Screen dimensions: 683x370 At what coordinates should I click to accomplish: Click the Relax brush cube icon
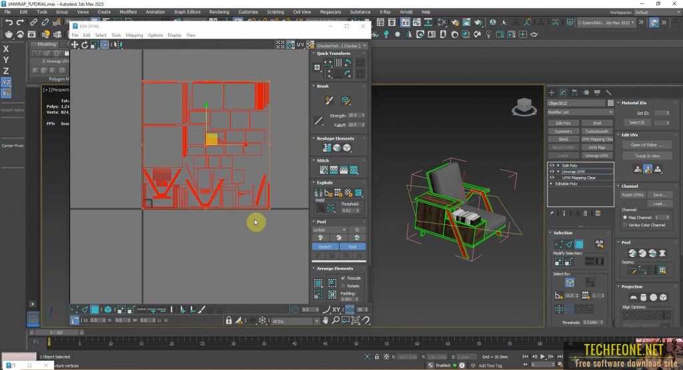coord(346,100)
